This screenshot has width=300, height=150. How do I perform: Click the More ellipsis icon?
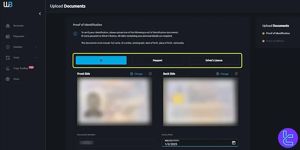[x=8, y=79]
